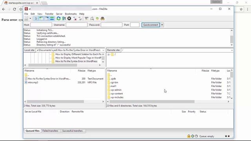Search for files with binoculars icon

coord(102,18)
